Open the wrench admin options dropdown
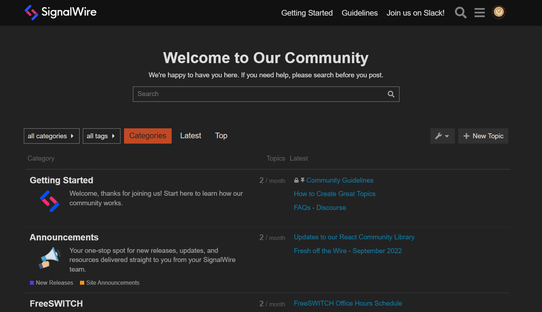This screenshot has height=312, width=542. pyautogui.click(x=442, y=136)
